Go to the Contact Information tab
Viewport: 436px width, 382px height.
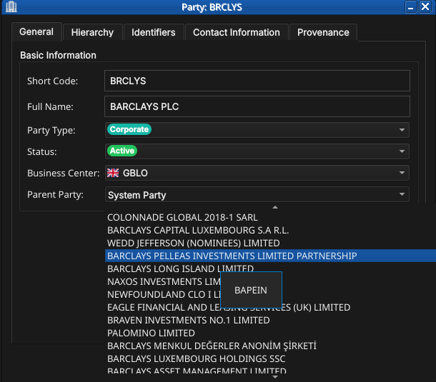[237, 32]
